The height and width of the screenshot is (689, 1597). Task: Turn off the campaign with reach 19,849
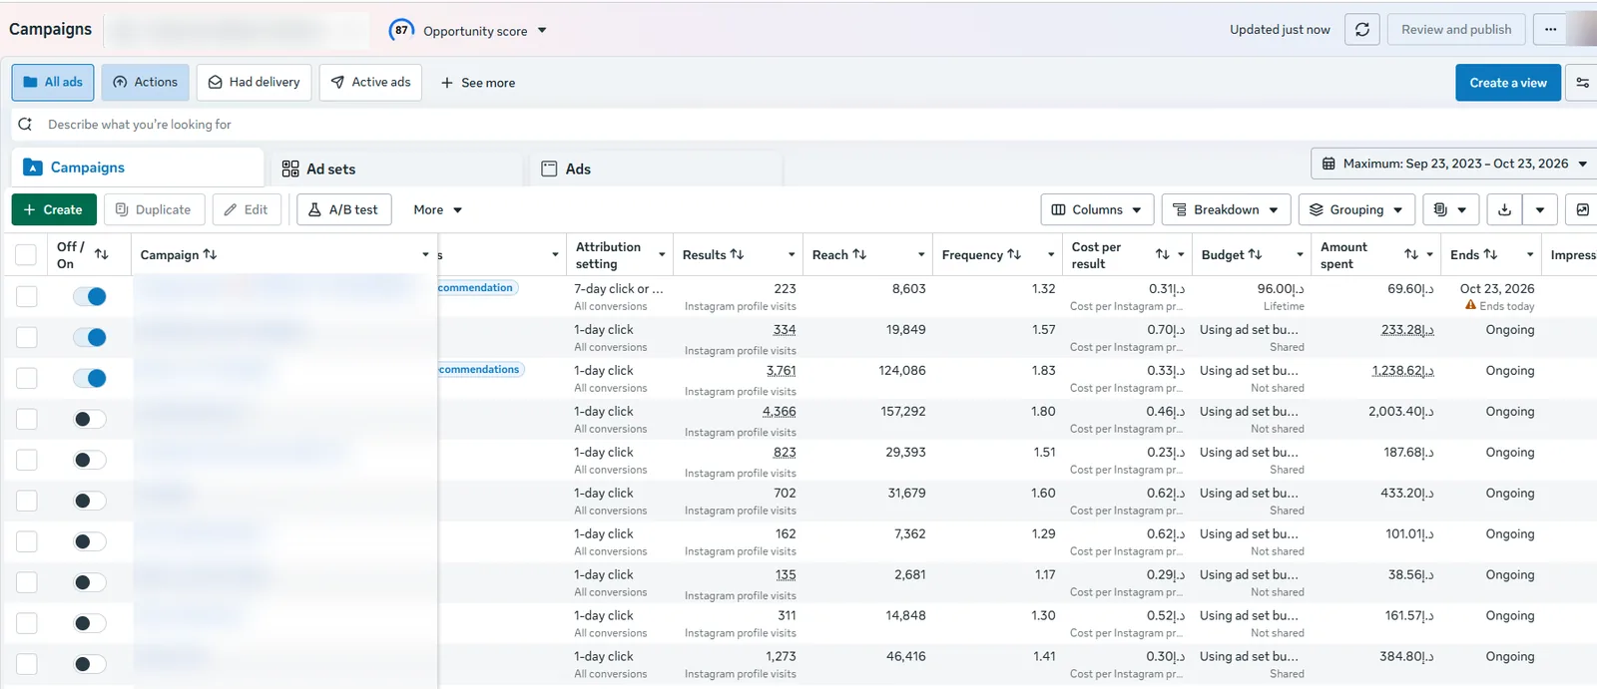90,337
